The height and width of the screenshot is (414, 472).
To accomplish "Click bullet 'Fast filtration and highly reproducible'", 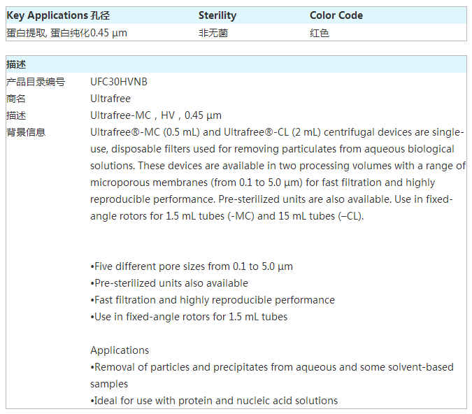I will (x=213, y=300).
